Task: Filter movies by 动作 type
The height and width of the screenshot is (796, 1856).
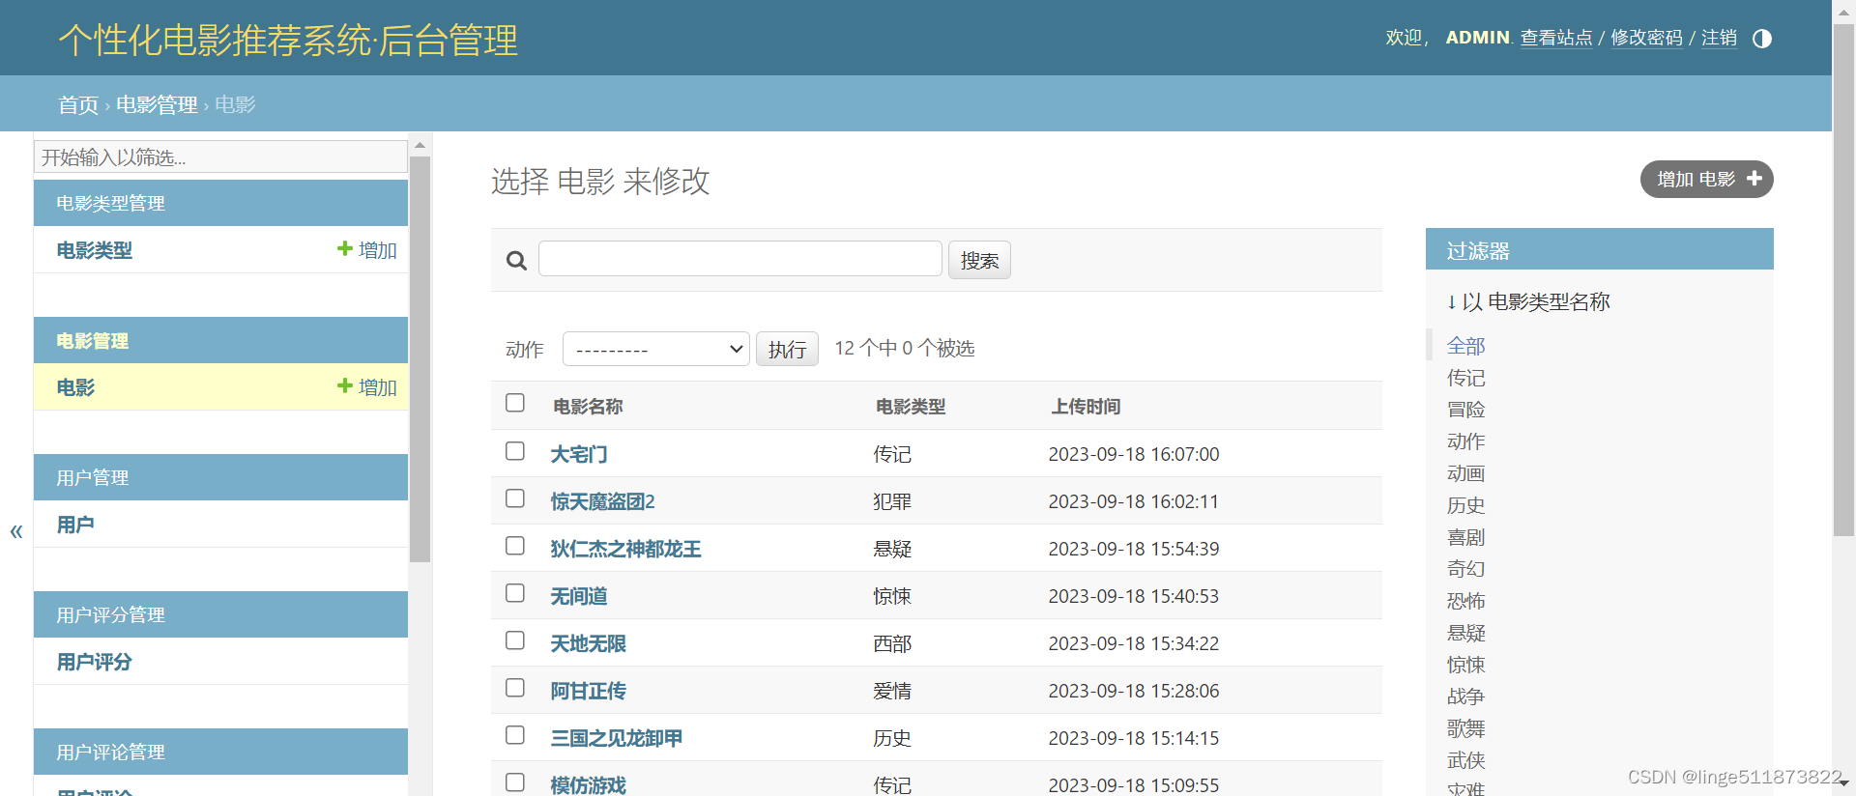Action: tap(1465, 441)
